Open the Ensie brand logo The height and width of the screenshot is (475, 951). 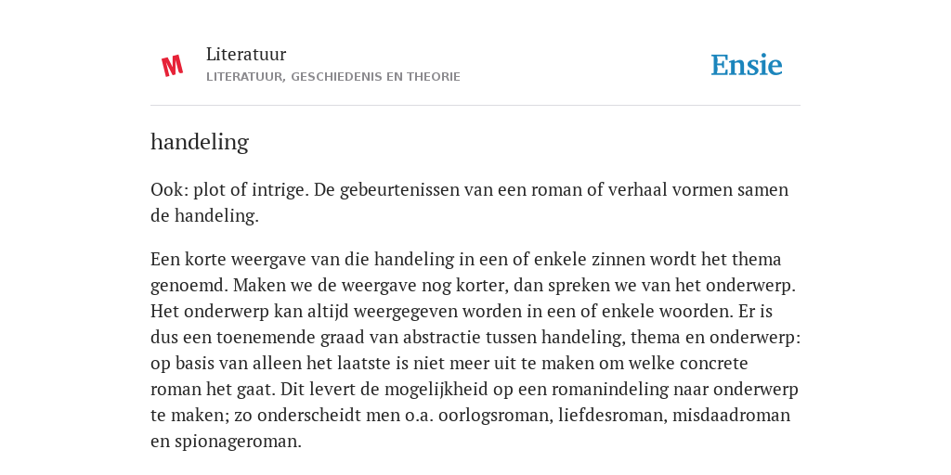click(747, 65)
